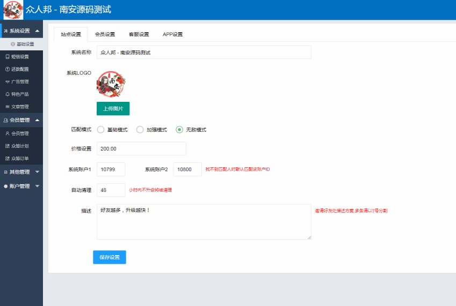
Task: Open 还款配置 circle icon in sidebar
Action: point(8,69)
